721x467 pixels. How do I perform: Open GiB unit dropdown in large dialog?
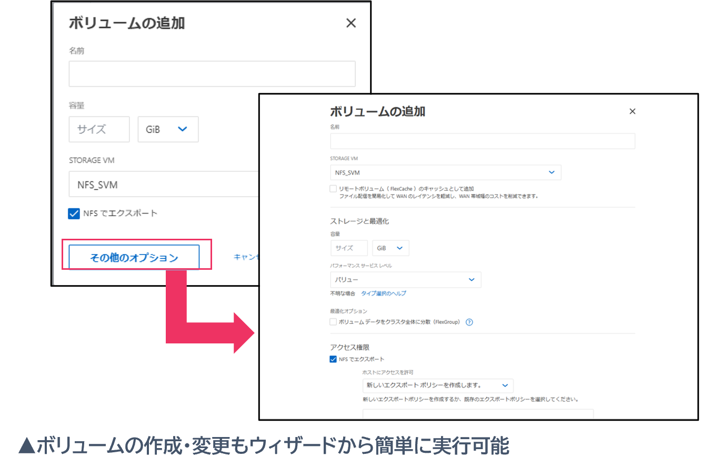(390, 248)
